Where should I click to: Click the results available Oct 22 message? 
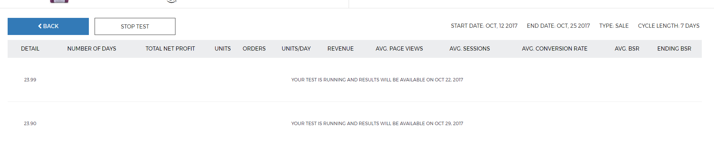[x=377, y=80]
